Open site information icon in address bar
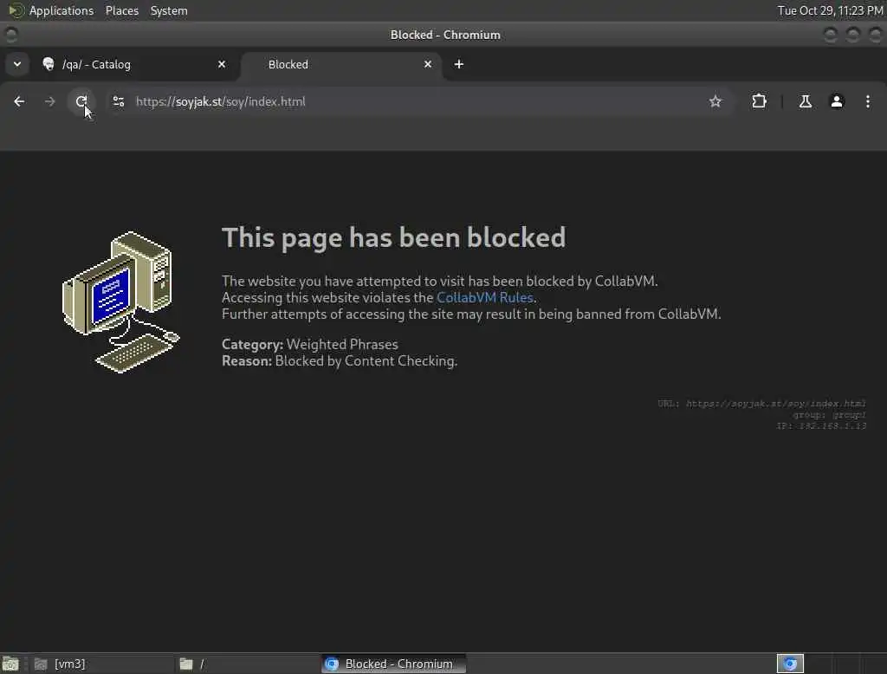 (x=118, y=101)
